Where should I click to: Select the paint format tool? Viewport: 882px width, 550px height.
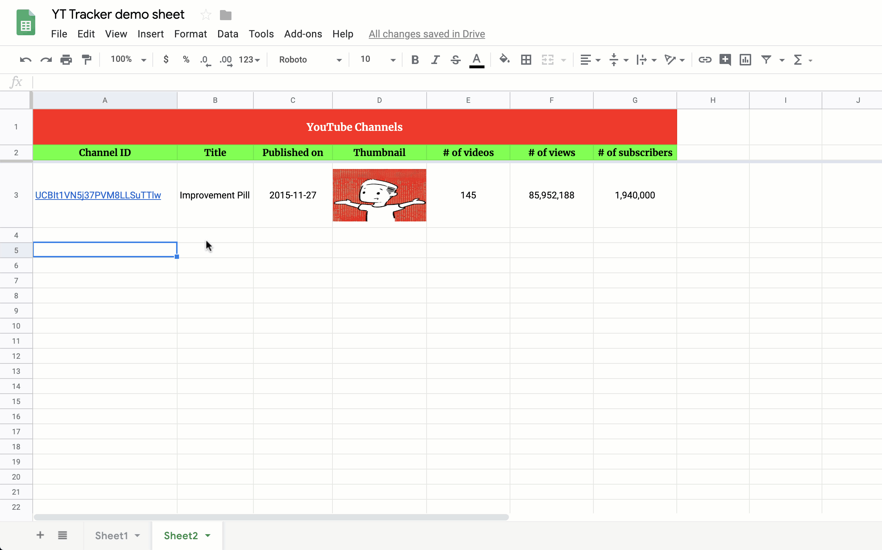click(x=87, y=60)
